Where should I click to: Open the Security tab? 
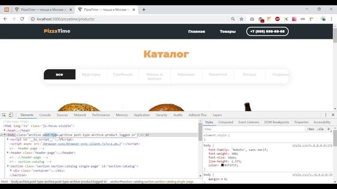tap(162, 115)
